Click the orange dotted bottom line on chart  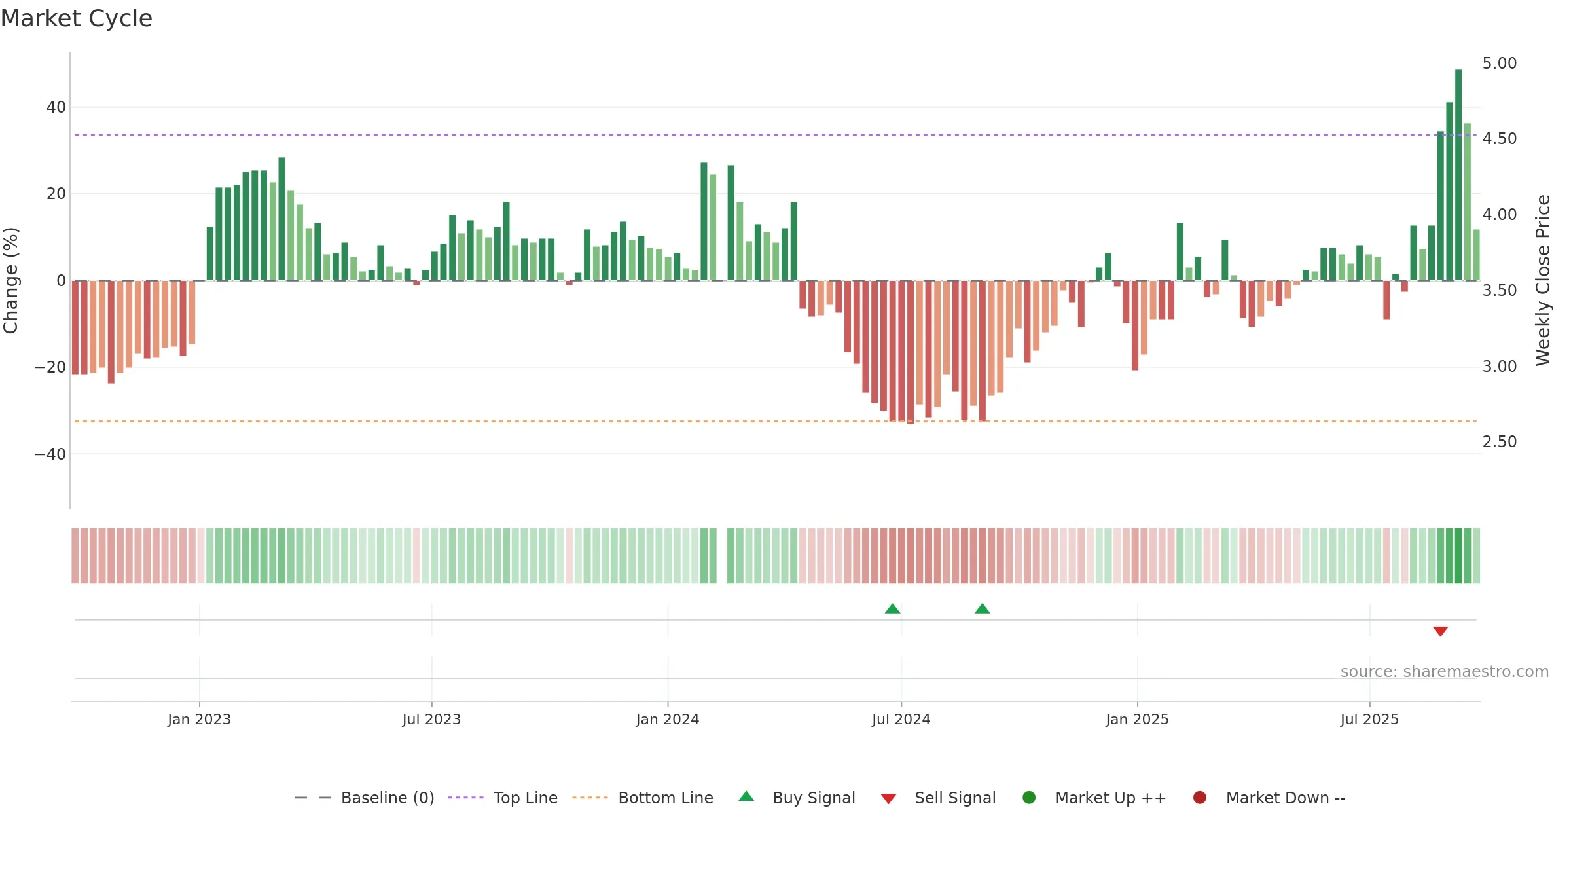coord(776,421)
